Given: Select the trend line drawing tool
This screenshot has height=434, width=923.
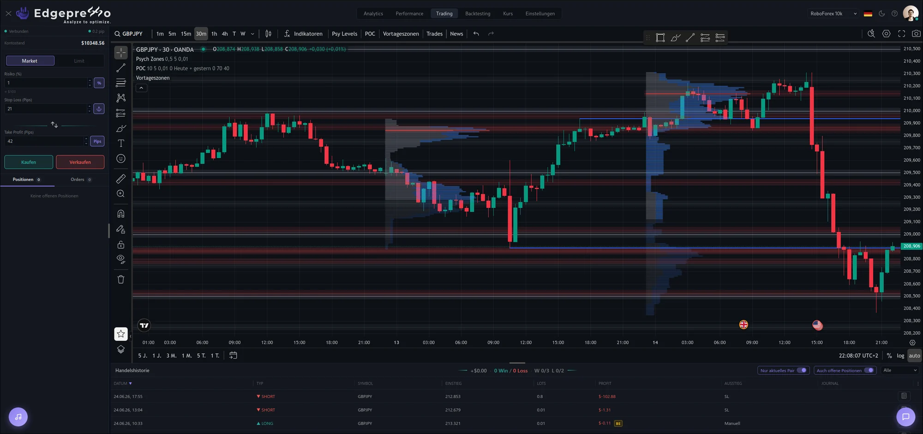Looking at the screenshot, I should point(121,68).
